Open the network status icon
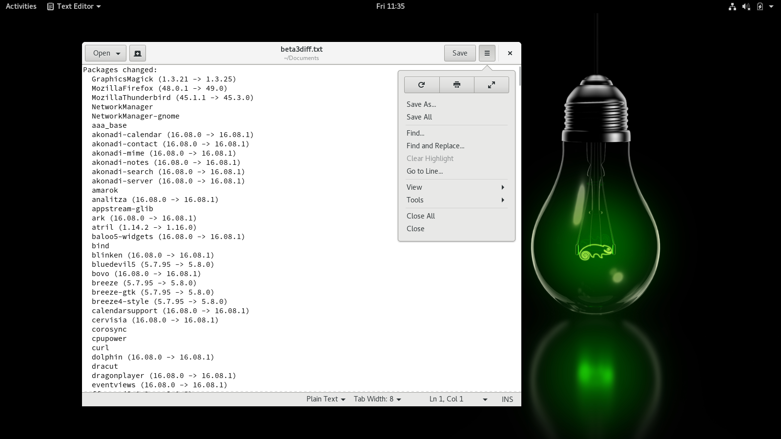 click(x=732, y=6)
